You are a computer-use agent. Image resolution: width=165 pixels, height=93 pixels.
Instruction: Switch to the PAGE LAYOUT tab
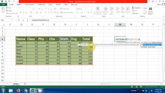point(30,5)
